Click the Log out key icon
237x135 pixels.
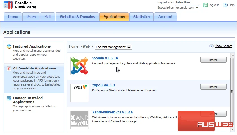pyautogui.click(x=205, y=5)
